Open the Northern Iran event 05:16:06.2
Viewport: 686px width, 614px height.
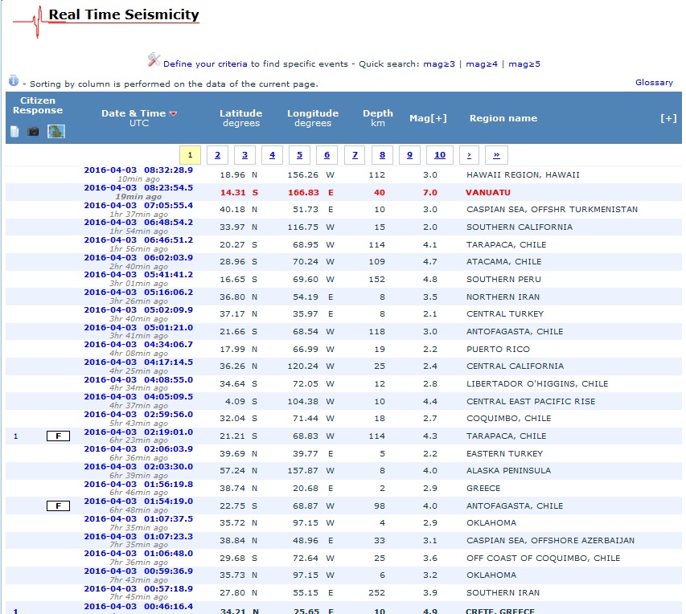tap(138, 292)
